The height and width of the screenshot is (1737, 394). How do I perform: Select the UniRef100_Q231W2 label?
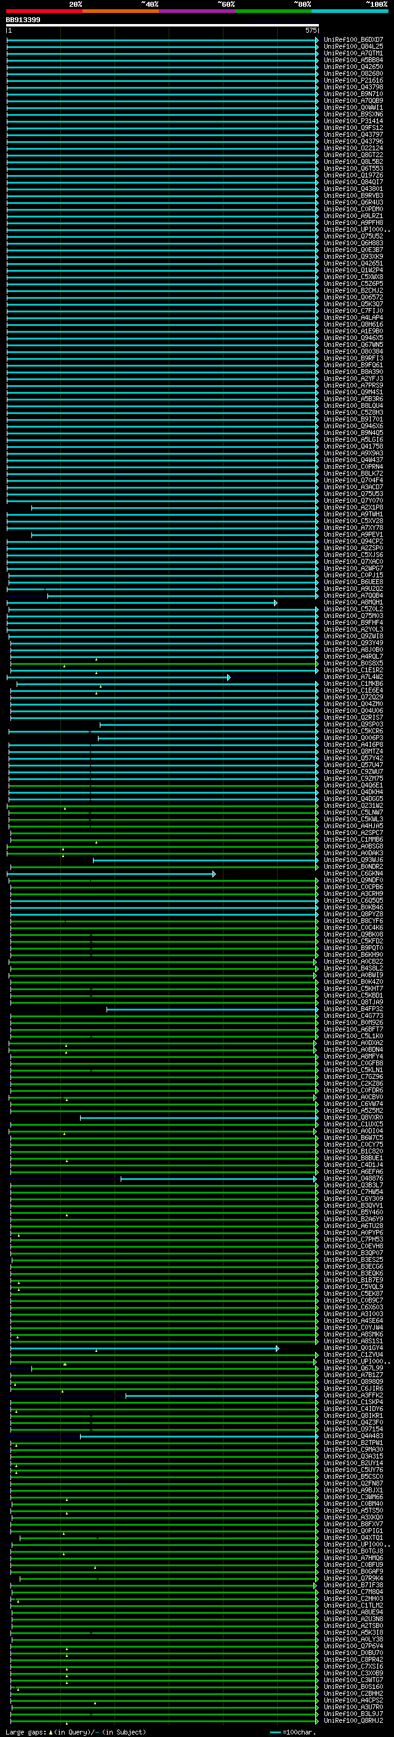point(353,806)
